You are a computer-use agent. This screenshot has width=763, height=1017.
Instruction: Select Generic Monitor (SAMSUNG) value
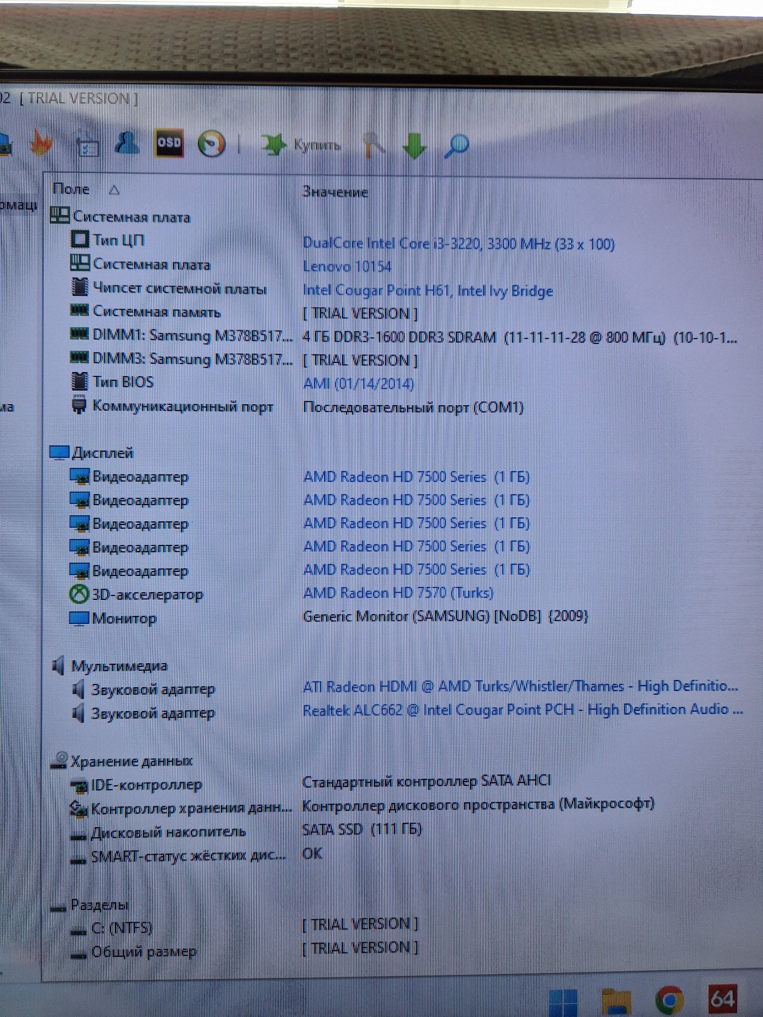tap(445, 616)
